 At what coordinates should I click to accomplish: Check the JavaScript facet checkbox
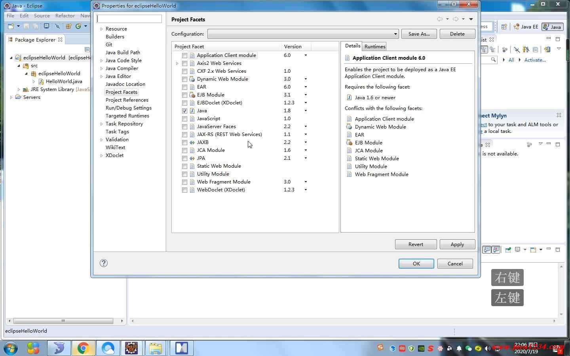pyautogui.click(x=184, y=119)
